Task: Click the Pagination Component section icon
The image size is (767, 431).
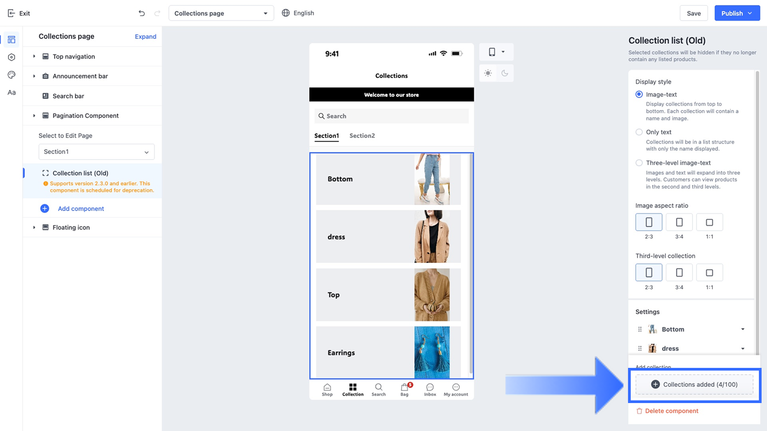Action: [x=46, y=115]
